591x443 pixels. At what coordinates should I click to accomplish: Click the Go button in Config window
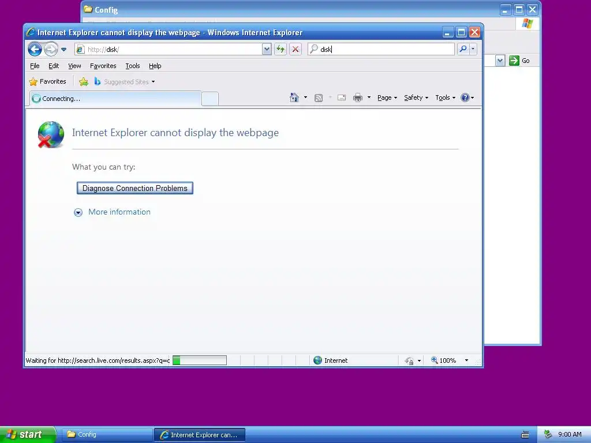click(519, 61)
